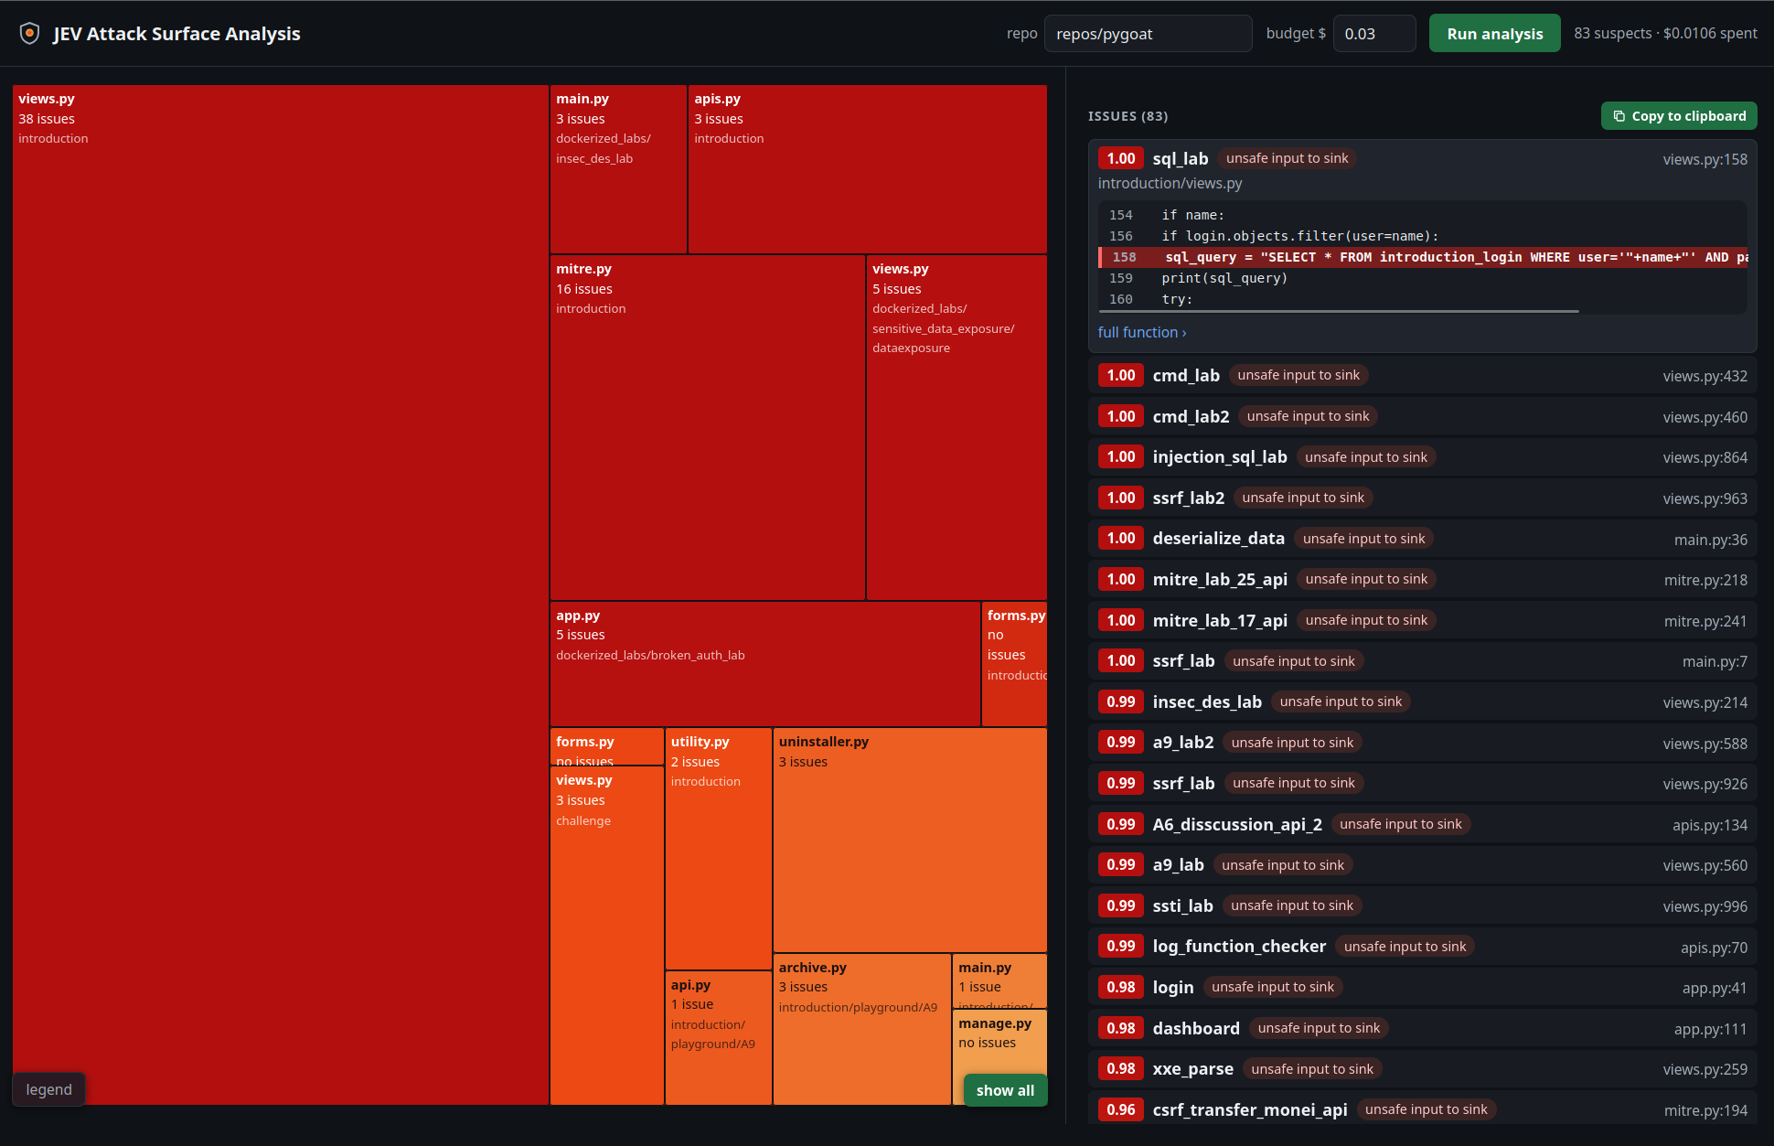Open the legend button
1774x1146 pixels.
[48, 1089]
